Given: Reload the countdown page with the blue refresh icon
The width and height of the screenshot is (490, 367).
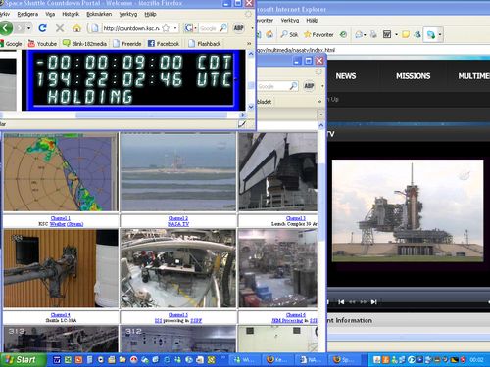Looking at the screenshot, I should (42, 28).
